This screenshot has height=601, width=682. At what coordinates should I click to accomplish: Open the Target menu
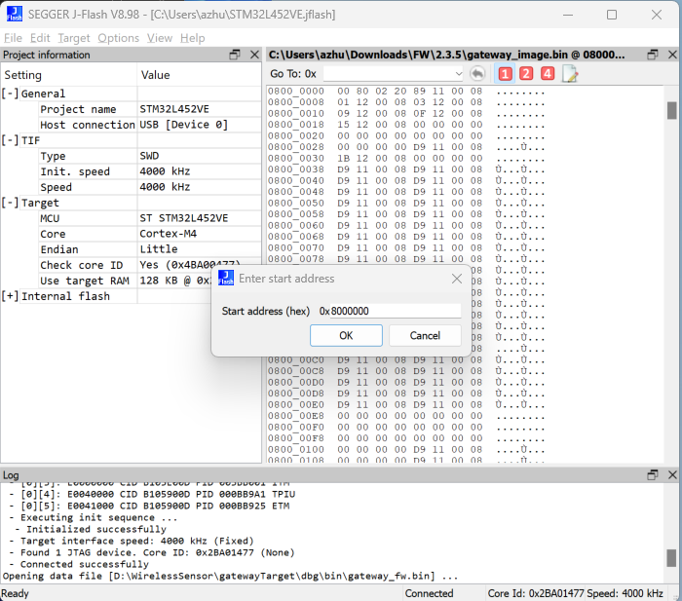click(x=74, y=38)
